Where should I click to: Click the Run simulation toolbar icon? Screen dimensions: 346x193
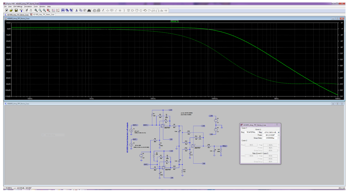[x=7, y=10]
